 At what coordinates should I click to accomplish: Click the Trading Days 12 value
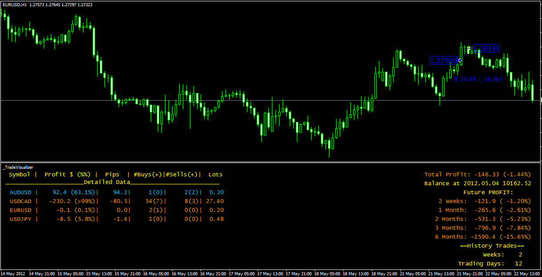[x=518, y=264]
